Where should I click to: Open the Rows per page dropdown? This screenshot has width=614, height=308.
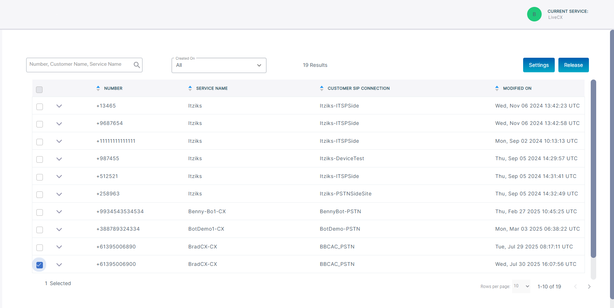click(521, 286)
